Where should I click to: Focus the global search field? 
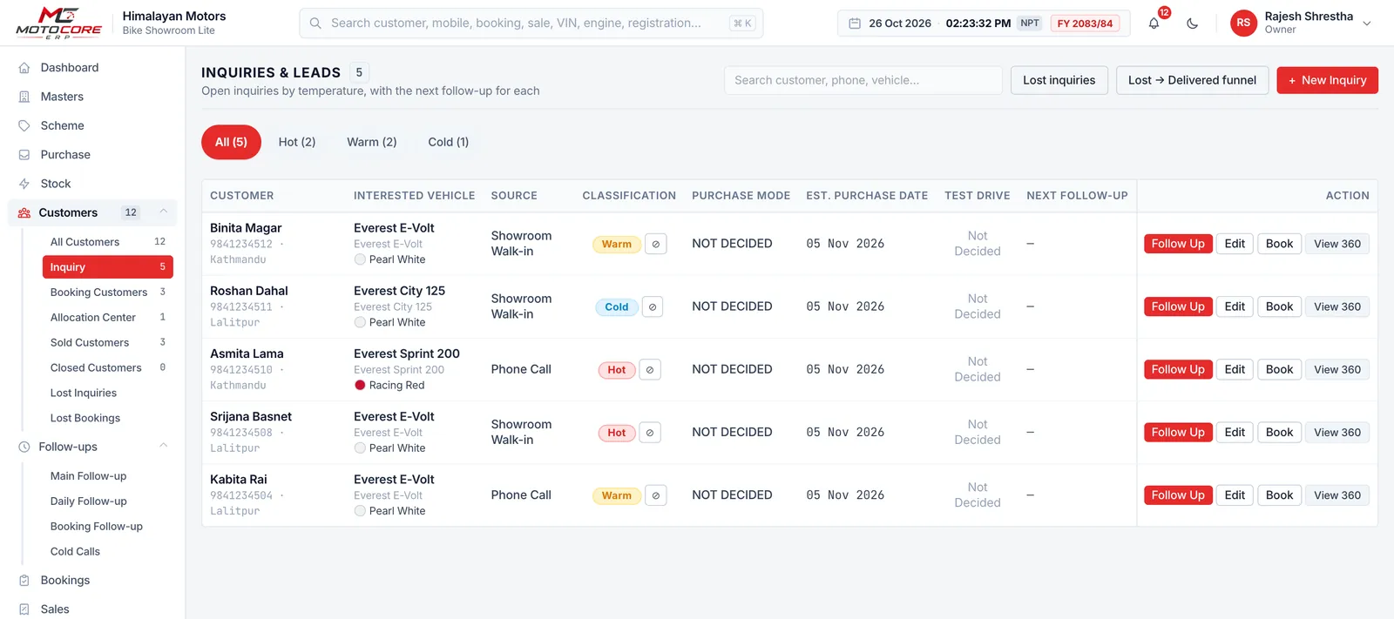(x=531, y=24)
